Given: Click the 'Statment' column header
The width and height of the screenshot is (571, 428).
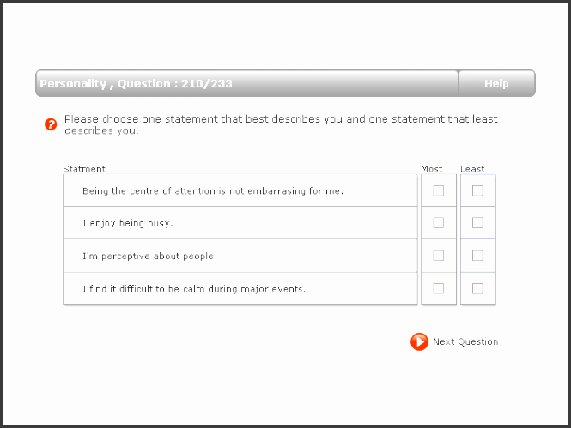Looking at the screenshot, I should [x=84, y=169].
